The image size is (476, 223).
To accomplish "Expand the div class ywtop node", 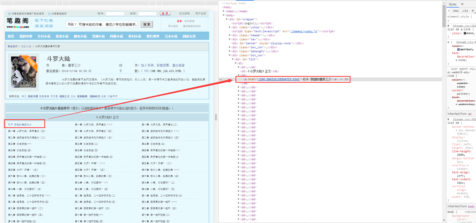I will (229, 27).
